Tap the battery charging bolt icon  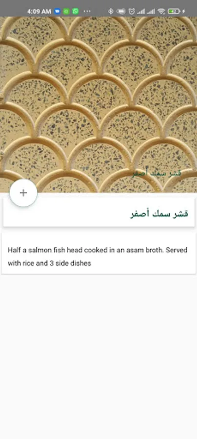tap(183, 11)
